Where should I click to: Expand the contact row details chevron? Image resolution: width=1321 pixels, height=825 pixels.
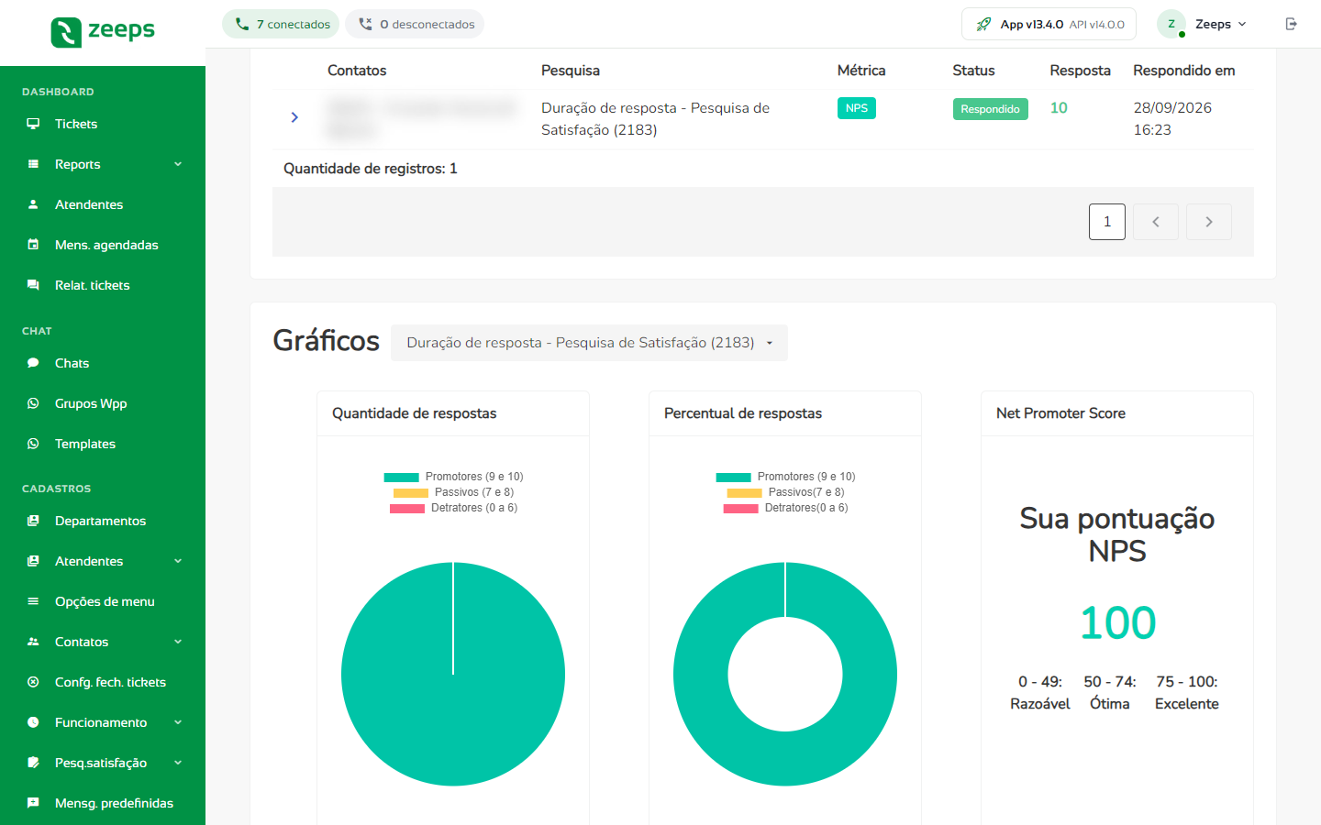(294, 117)
